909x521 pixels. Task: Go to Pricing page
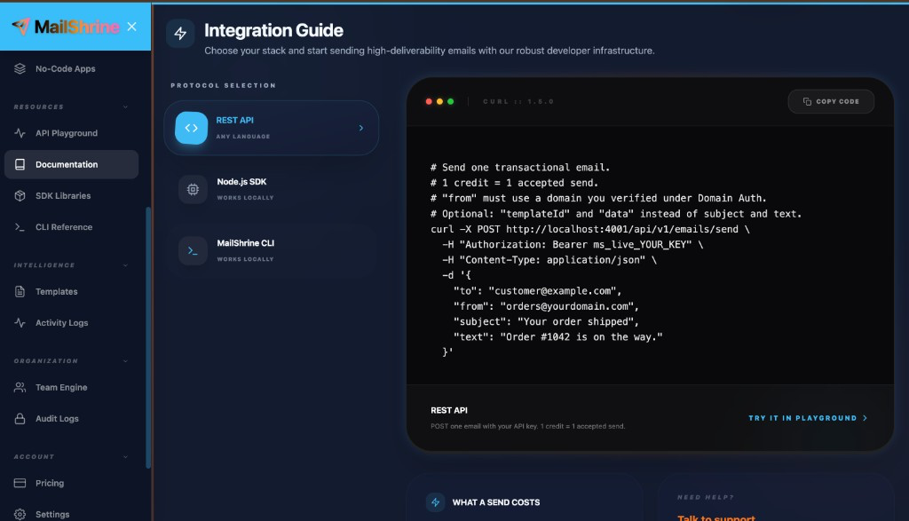tap(71, 483)
